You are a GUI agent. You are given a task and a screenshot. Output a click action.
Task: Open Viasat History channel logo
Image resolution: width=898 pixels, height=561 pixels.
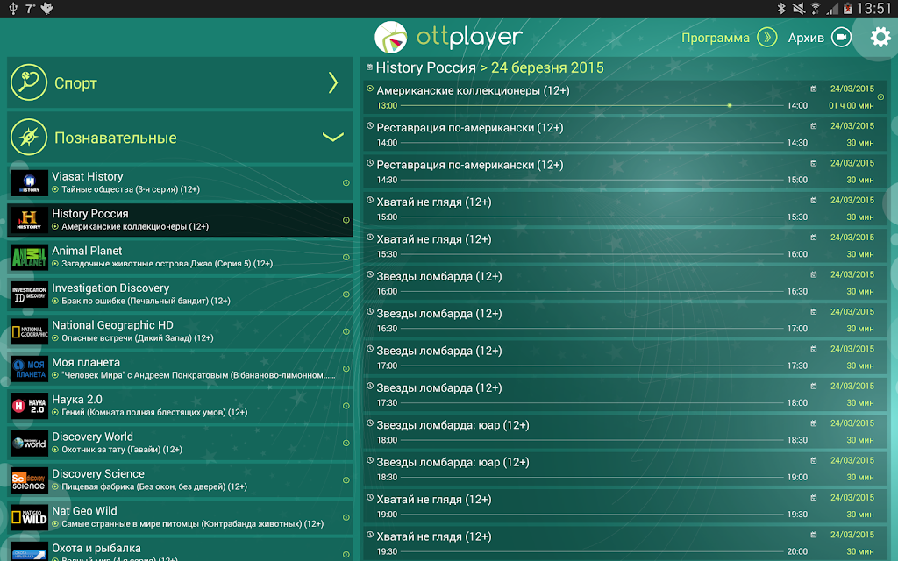tap(29, 183)
